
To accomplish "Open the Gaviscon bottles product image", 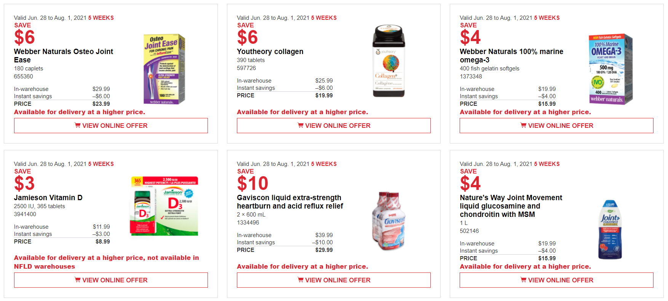I will point(388,221).
